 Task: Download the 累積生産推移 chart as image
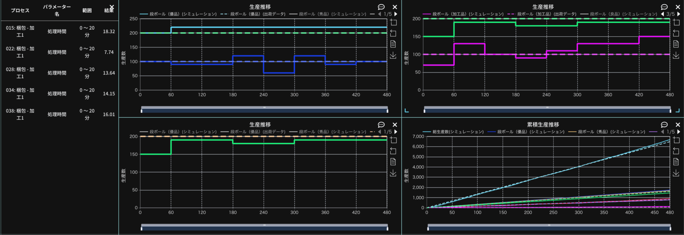pos(676,173)
